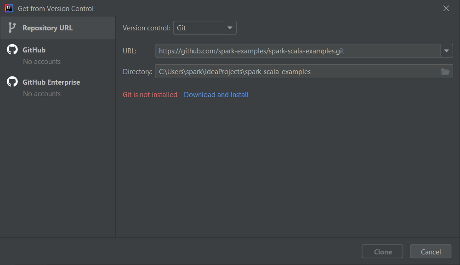Close the Get from Version Control dialog
Screen dimensions: 460x265
click(x=446, y=8)
